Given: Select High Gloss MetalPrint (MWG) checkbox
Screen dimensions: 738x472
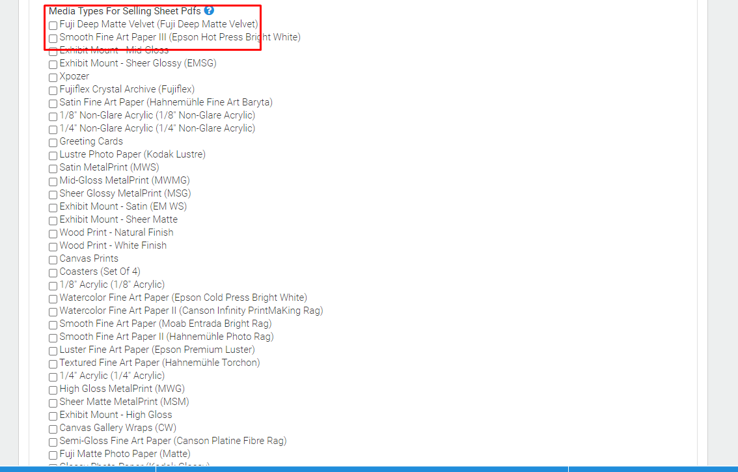Looking at the screenshot, I should click(x=53, y=391).
